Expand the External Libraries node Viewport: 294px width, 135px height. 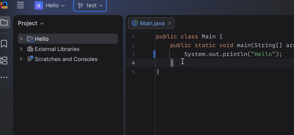21,49
